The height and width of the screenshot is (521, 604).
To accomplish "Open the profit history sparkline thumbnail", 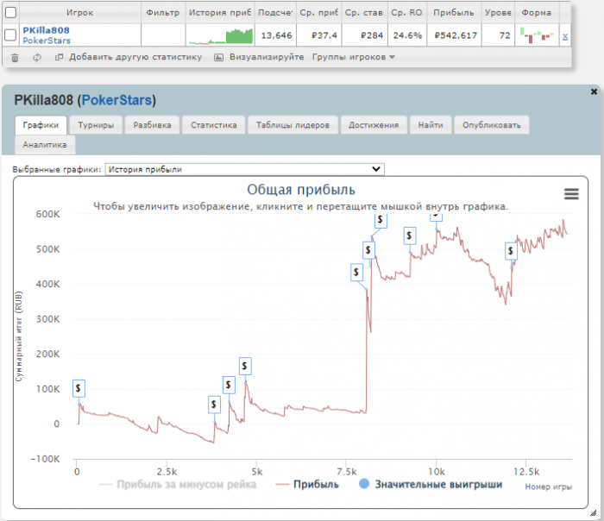I will pyautogui.click(x=221, y=36).
